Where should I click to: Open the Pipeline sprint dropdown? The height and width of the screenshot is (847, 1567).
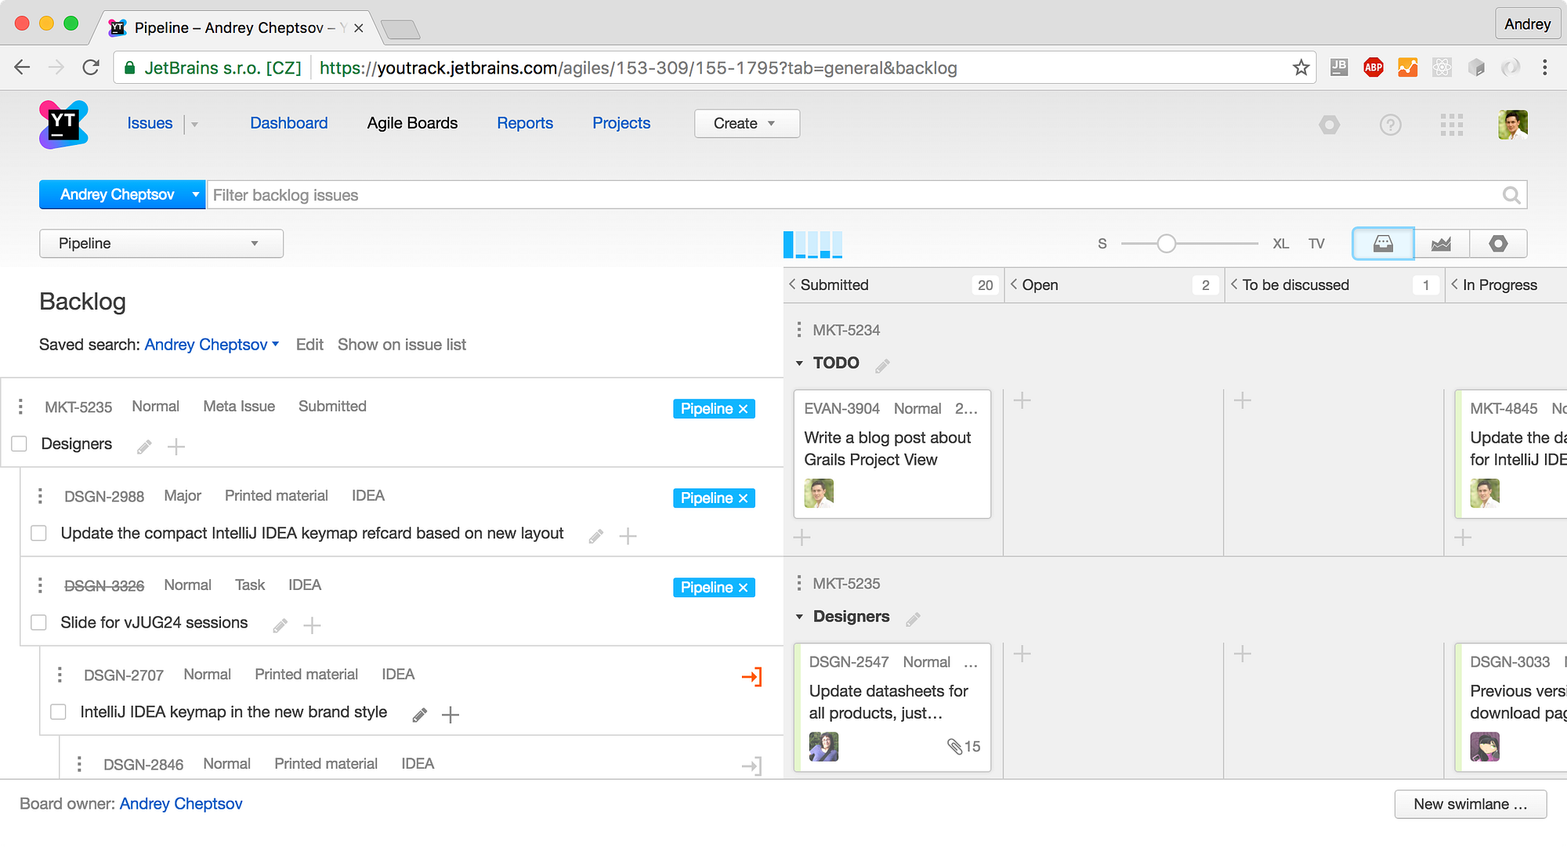[161, 244]
